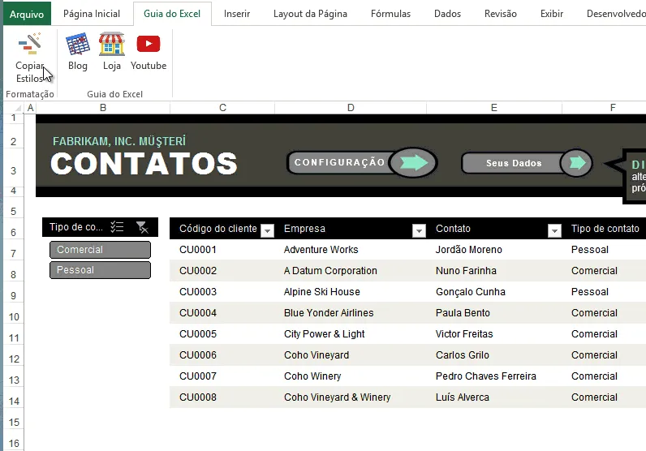
Task: Select the Blue Yonder Airlines cell
Action: click(351, 312)
